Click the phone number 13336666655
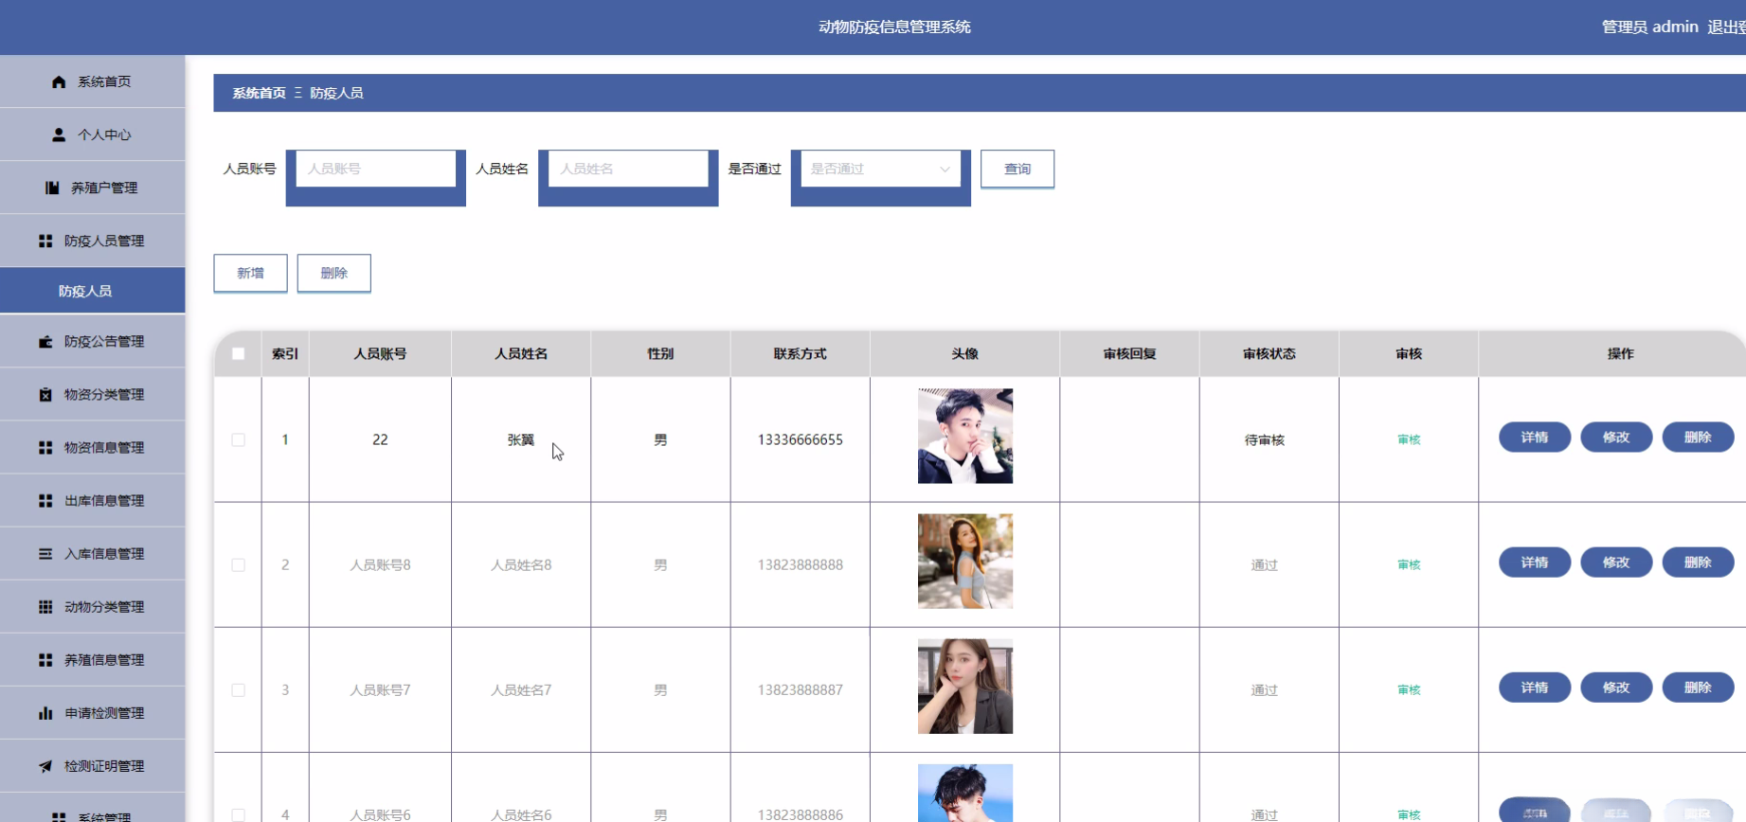This screenshot has height=822, width=1746. coord(800,439)
